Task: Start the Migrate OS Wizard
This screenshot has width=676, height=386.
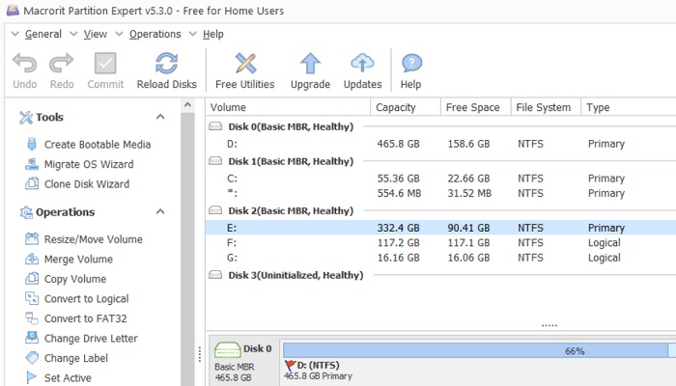Action: 88,164
